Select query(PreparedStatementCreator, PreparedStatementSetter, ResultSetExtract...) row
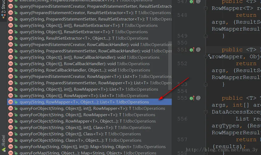The image size is (261, 155). coord(89,6)
